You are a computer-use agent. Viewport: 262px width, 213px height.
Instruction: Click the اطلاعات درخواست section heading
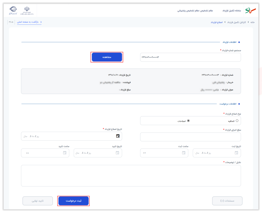pyautogui.click(x=228, y=104)
